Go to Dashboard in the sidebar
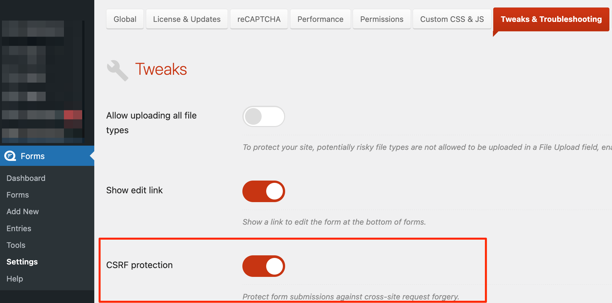This screenshot has height=303, width=612. 26,178
